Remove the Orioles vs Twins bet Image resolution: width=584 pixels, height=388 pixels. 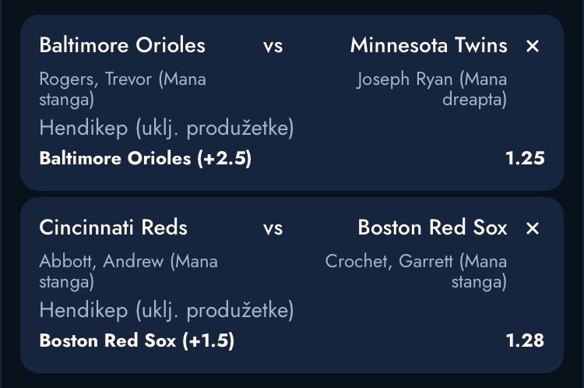click(x=533, y=47)
